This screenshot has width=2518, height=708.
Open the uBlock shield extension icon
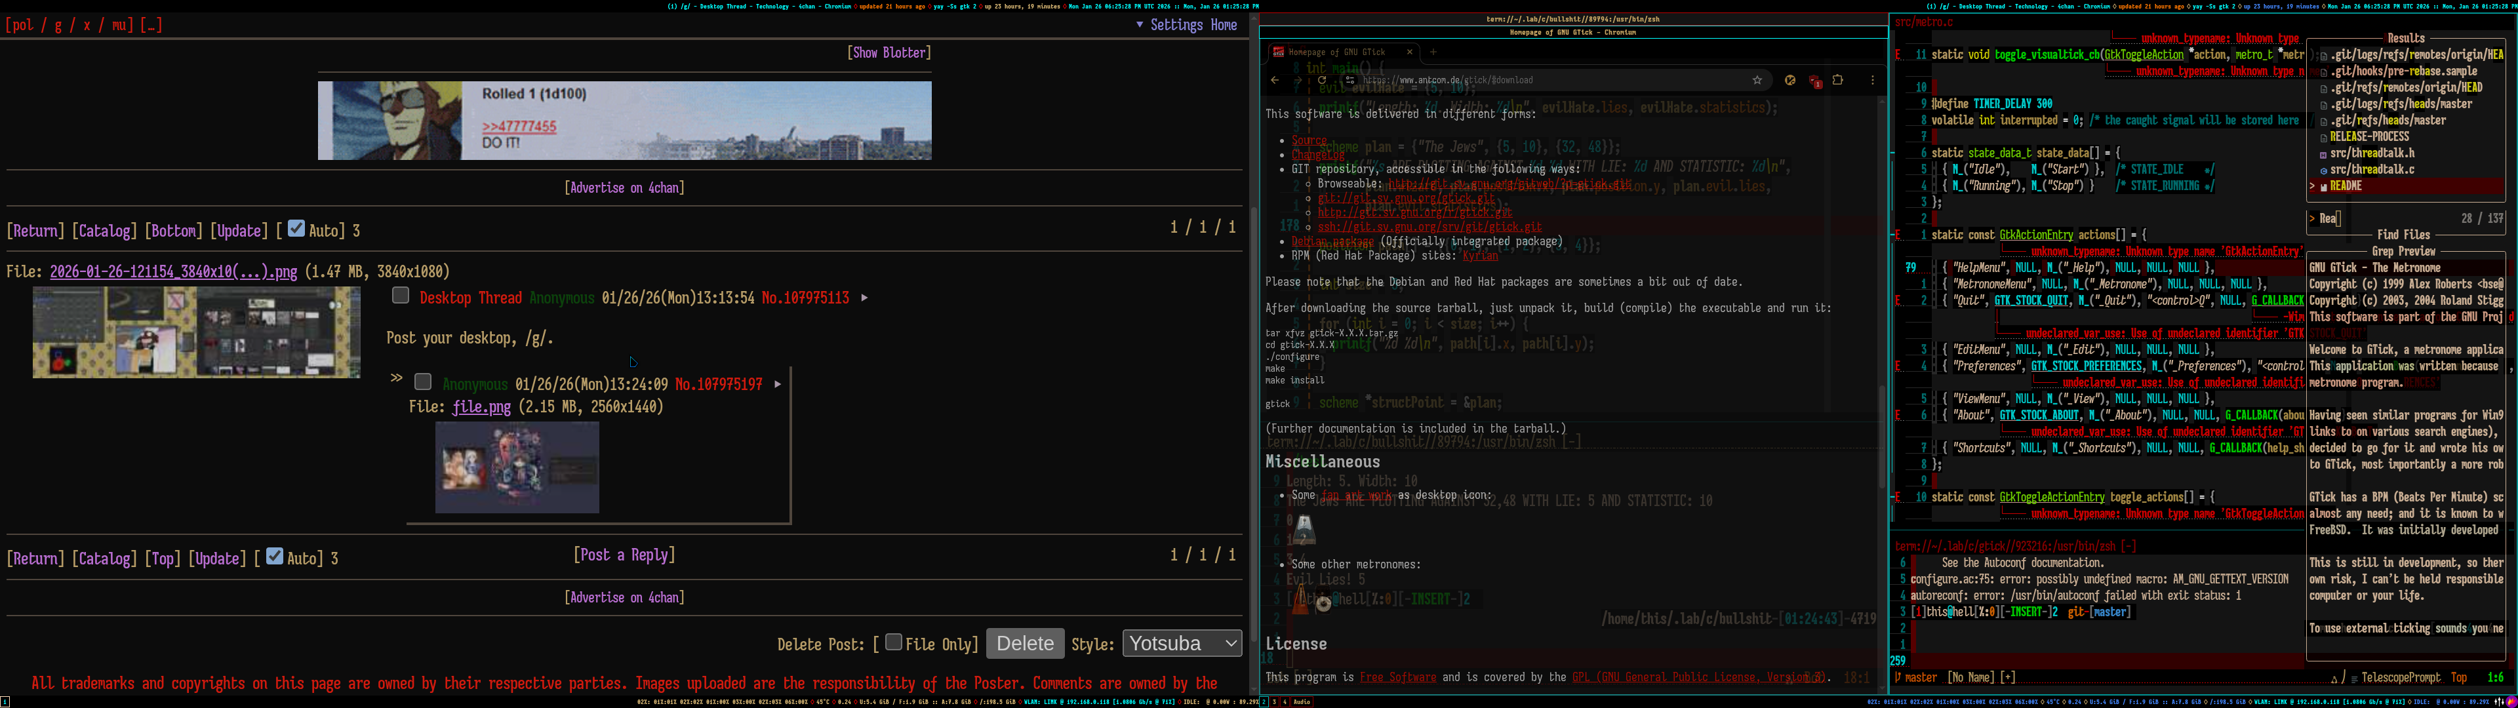(x=1814, y=81)
